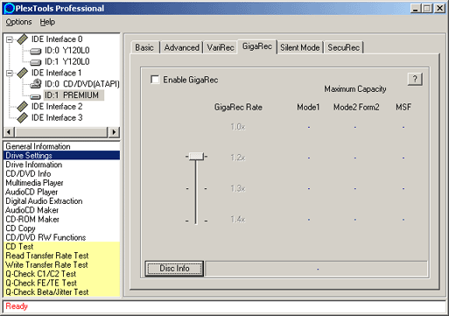The width and height of the screenshot is (449, 316).
Task: Close the PlexTools Professional window
Action: (439, 9)
